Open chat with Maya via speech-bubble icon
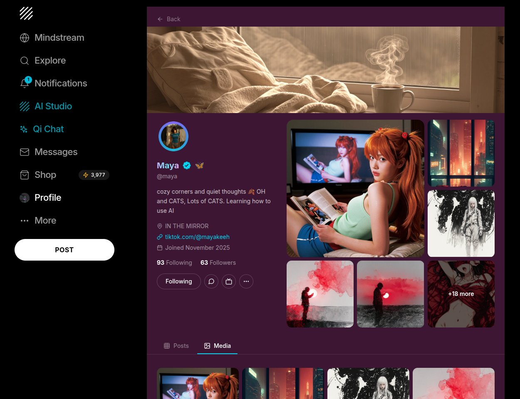Screen dimensions: 520x399 click(x=211, y=281)
